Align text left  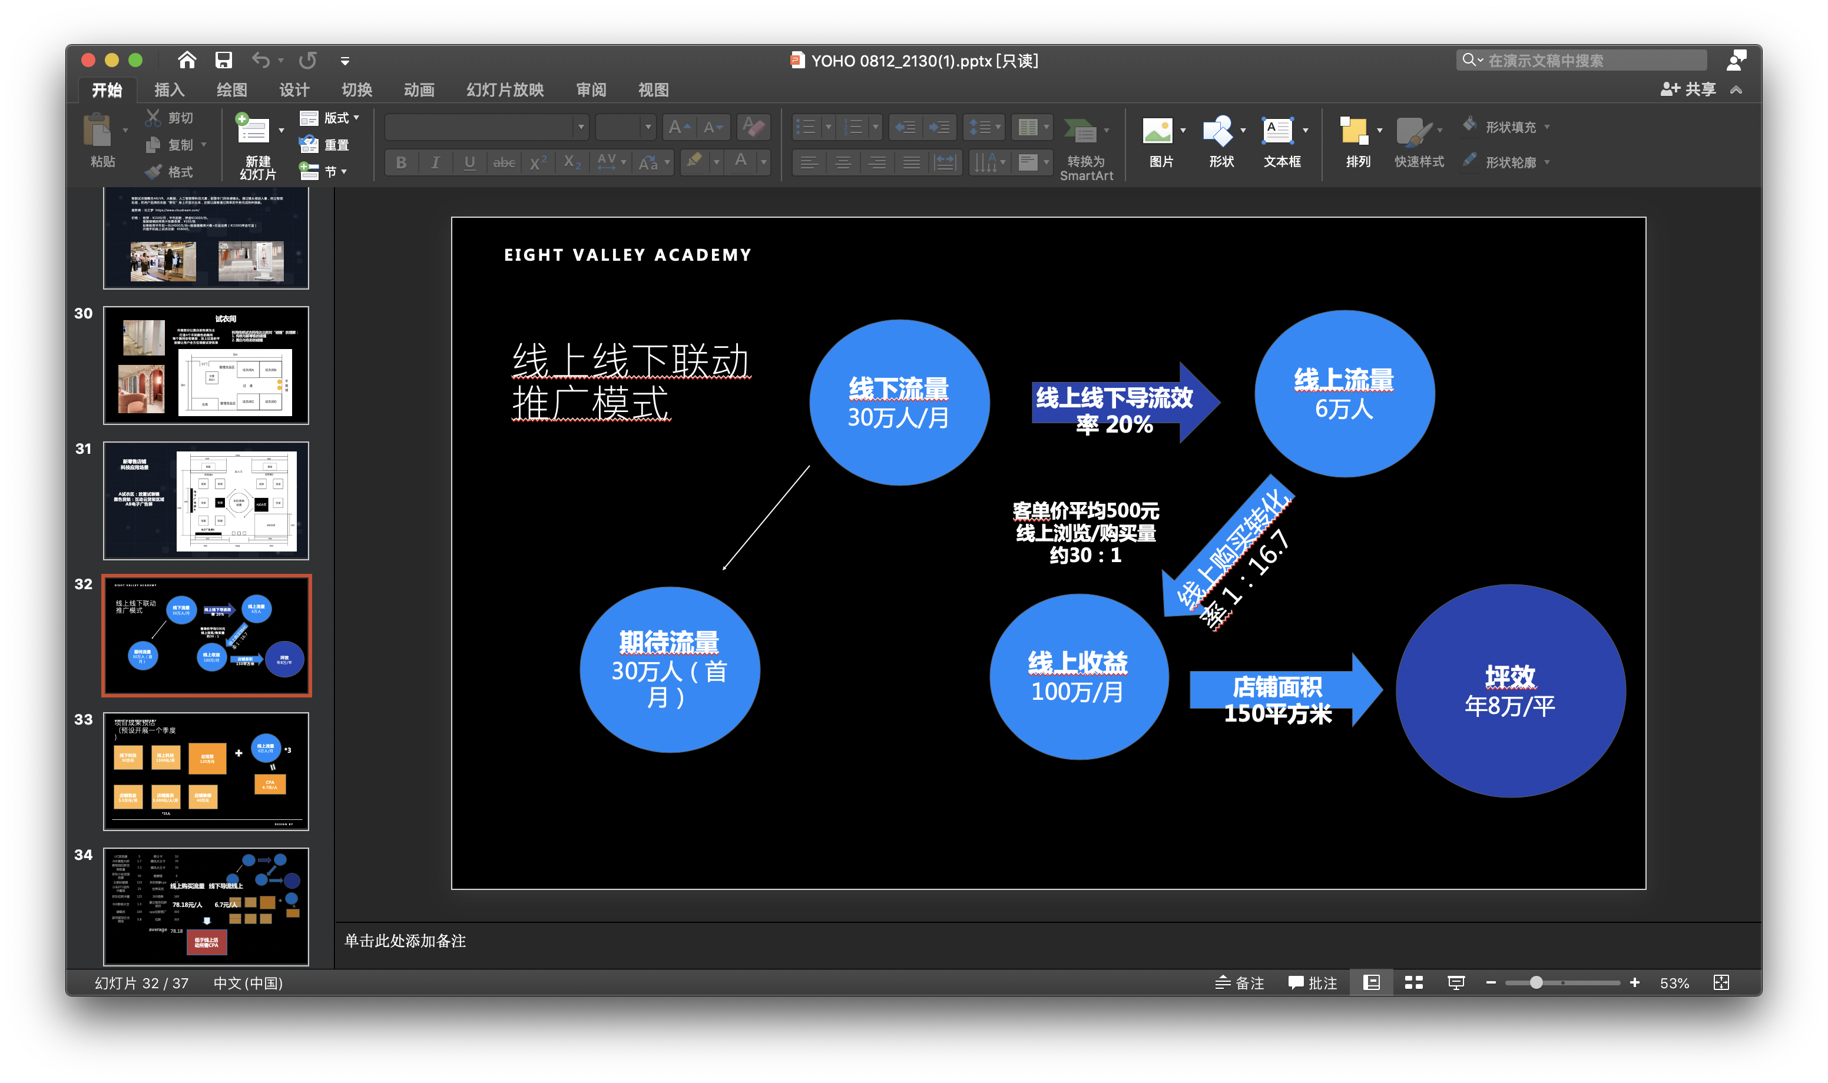809,162
